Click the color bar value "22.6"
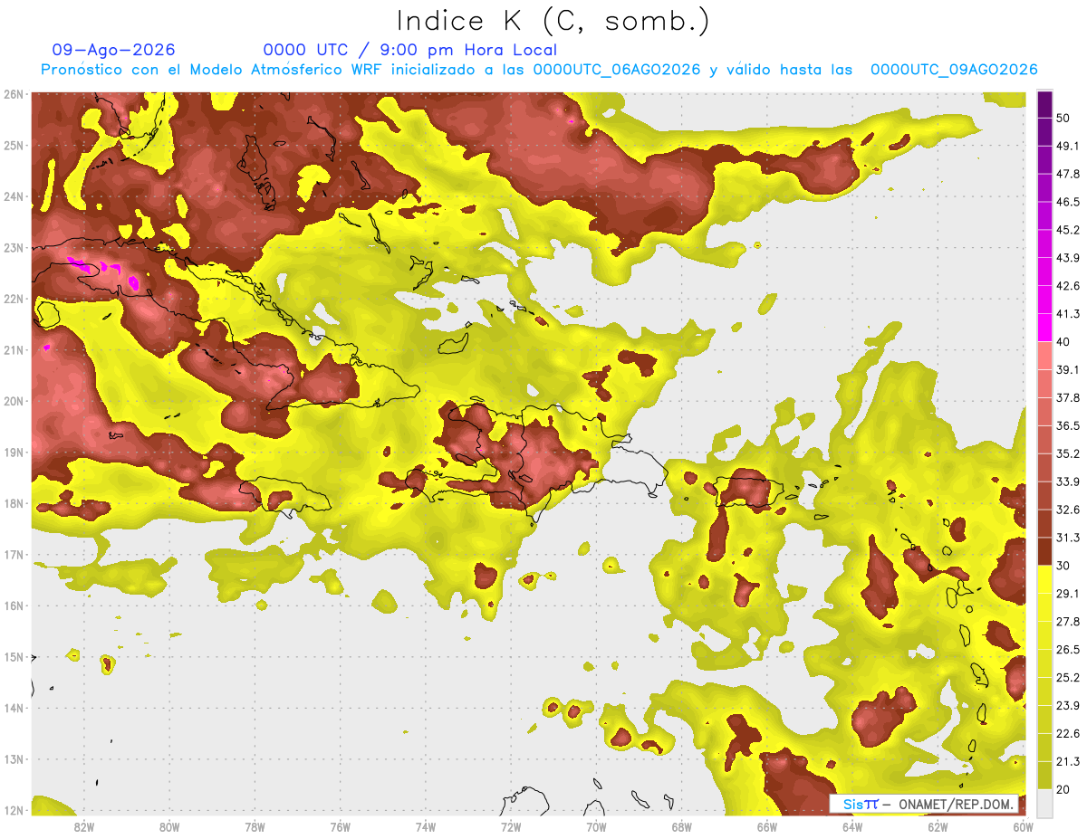1087x839 pixels. click(x=1067, y=733)
